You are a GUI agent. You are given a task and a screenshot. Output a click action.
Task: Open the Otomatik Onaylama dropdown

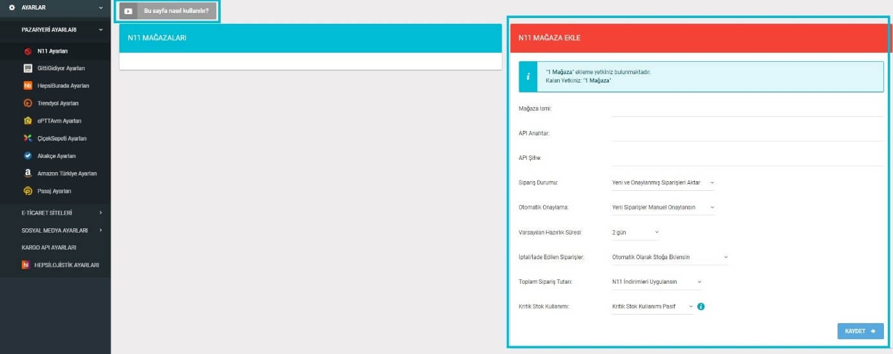pos(663,208)
